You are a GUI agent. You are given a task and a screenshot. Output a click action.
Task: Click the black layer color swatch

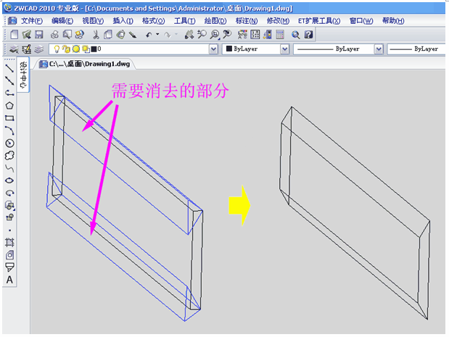94,49
